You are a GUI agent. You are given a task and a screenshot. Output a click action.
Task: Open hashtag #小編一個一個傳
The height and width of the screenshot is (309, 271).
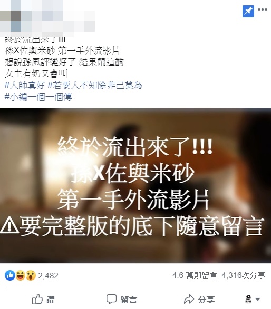(x=38, y=97)
